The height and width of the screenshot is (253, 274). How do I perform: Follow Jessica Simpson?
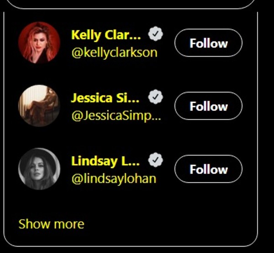click(x=208, y=106)
